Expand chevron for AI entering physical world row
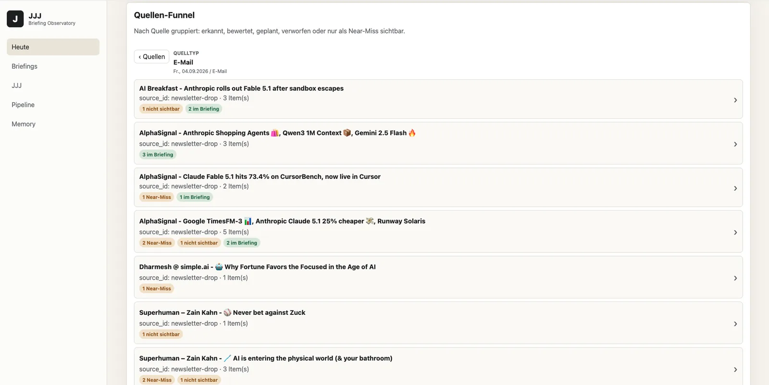Screen dimensions: 769x385 pyautogui.click(x=735, y=370)
